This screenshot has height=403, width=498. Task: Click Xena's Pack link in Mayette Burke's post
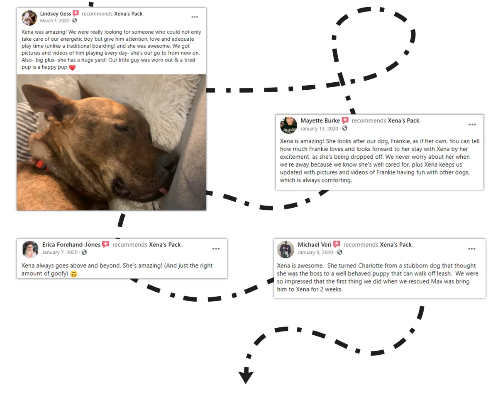[403, 120]
